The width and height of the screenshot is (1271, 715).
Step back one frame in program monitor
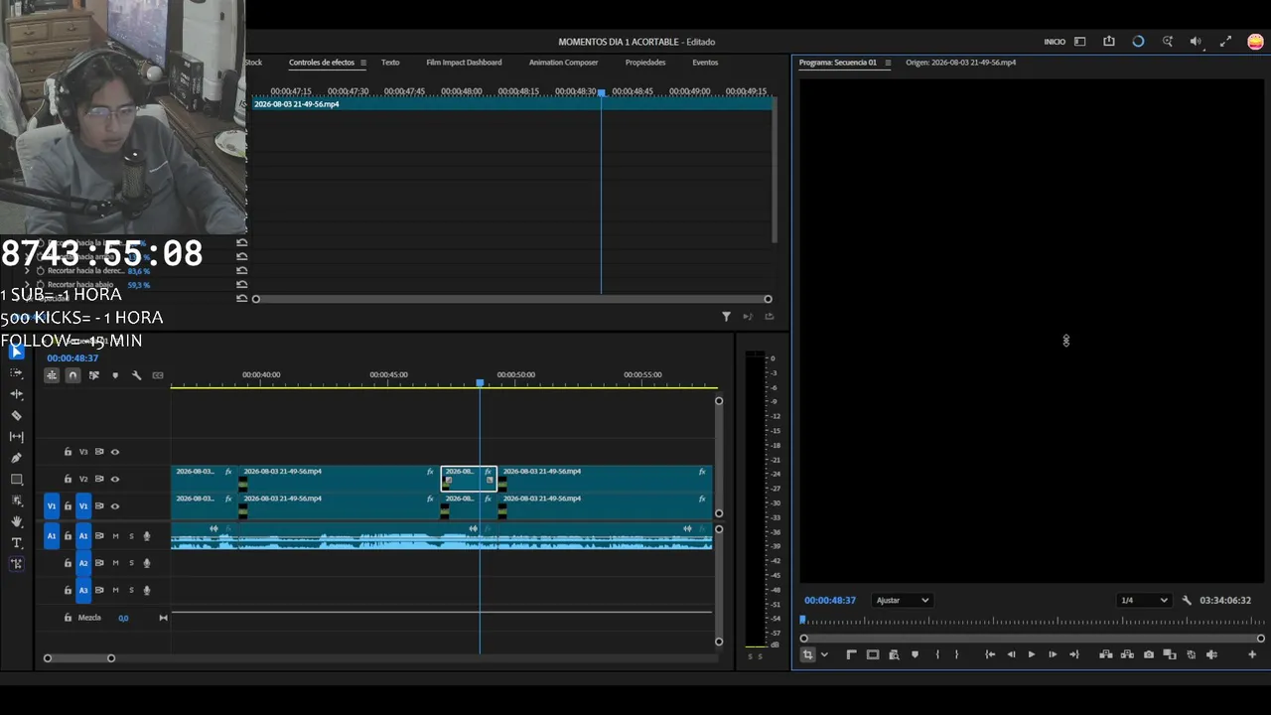point(1011,654)
